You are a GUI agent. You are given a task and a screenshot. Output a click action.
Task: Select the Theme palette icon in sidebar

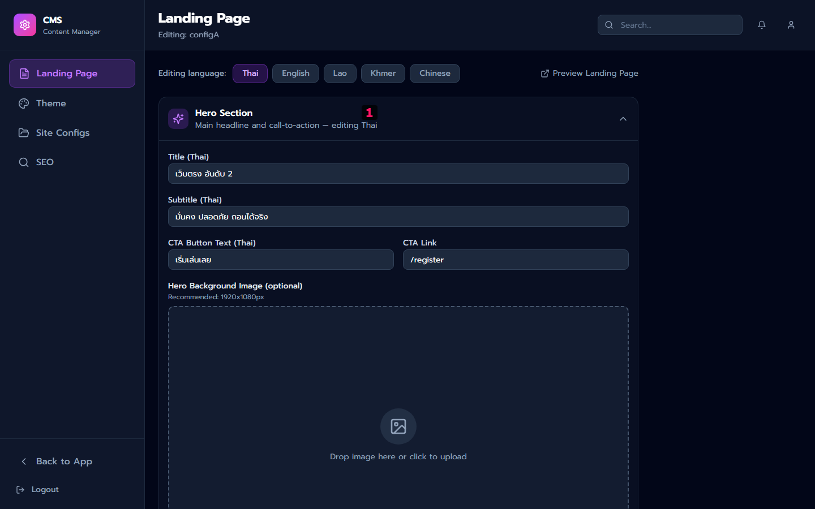pyautogui.click(x=23, y=103)
